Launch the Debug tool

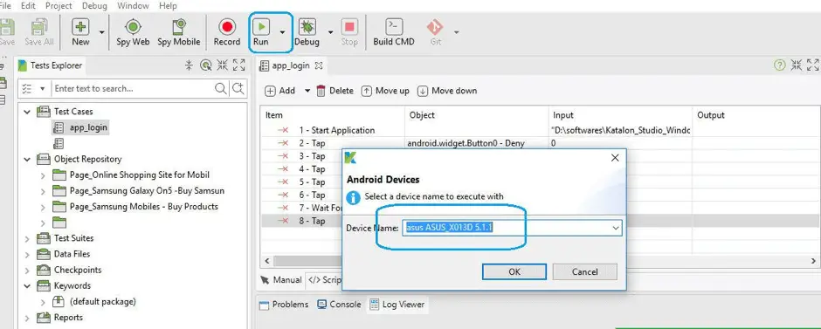coord(307,32)
